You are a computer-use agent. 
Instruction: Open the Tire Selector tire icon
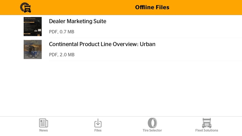152,123
